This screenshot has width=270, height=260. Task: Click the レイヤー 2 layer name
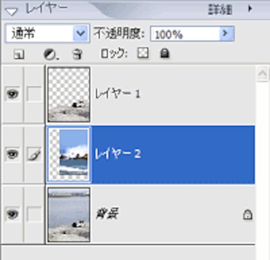click(118, 154)
